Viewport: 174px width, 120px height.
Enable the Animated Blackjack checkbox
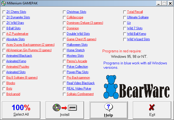4,56
